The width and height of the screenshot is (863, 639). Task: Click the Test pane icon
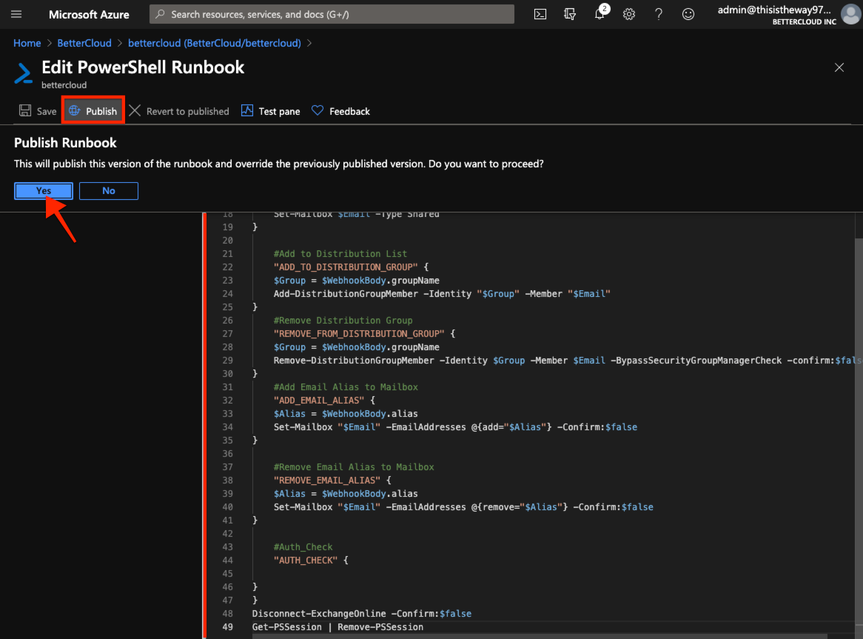(269, 111)
